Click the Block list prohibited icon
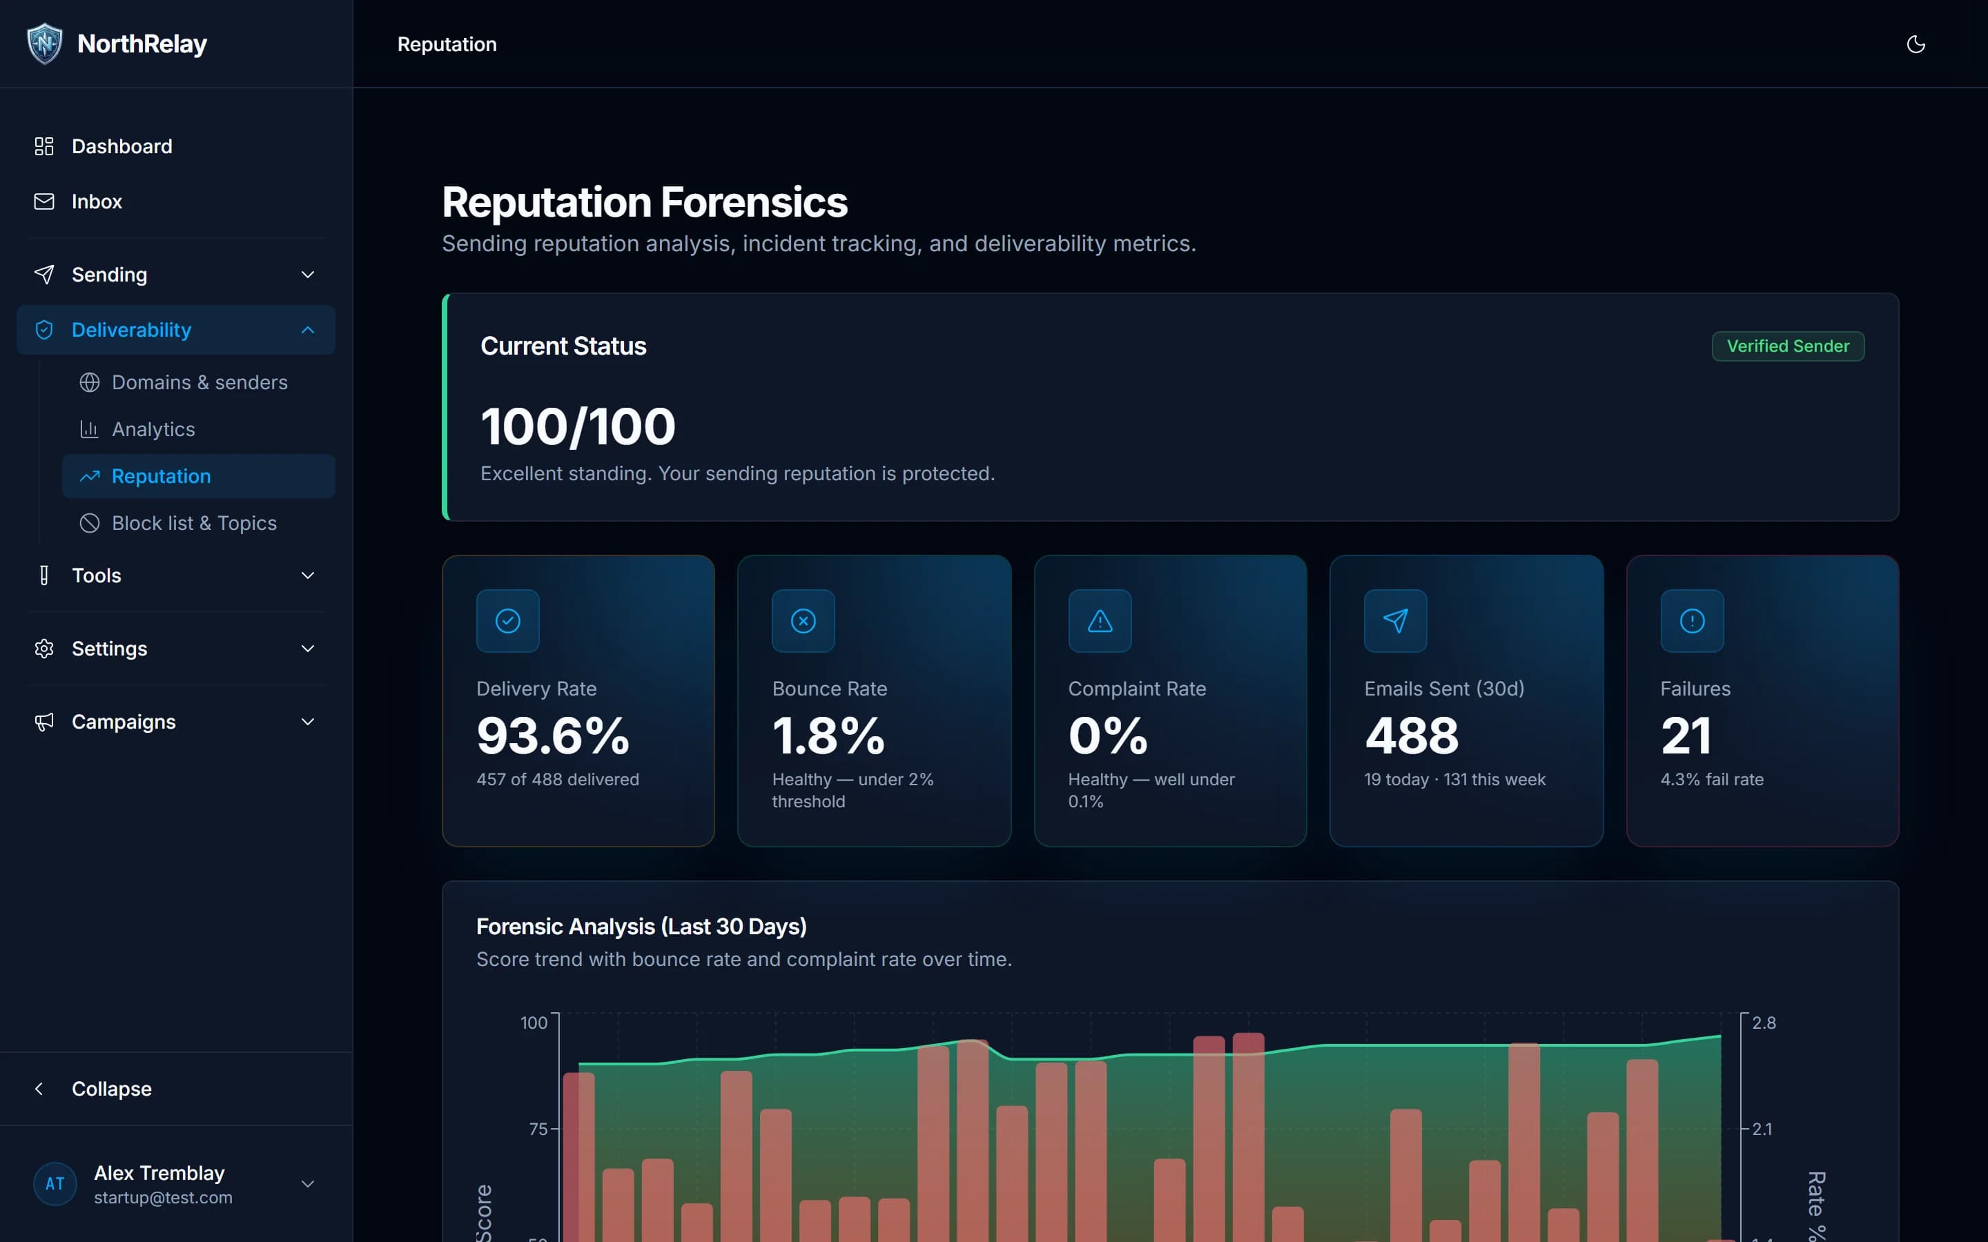The image size is (1988, 1242). pos(90,522)
